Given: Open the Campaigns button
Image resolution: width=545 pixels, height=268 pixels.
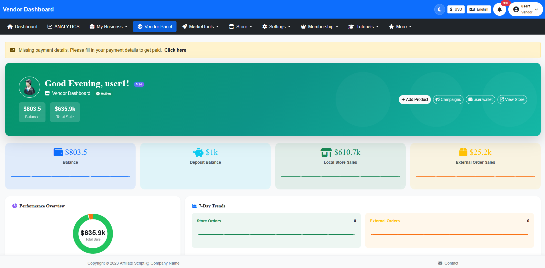Looking at the screenshot, I should click(448, 99).
